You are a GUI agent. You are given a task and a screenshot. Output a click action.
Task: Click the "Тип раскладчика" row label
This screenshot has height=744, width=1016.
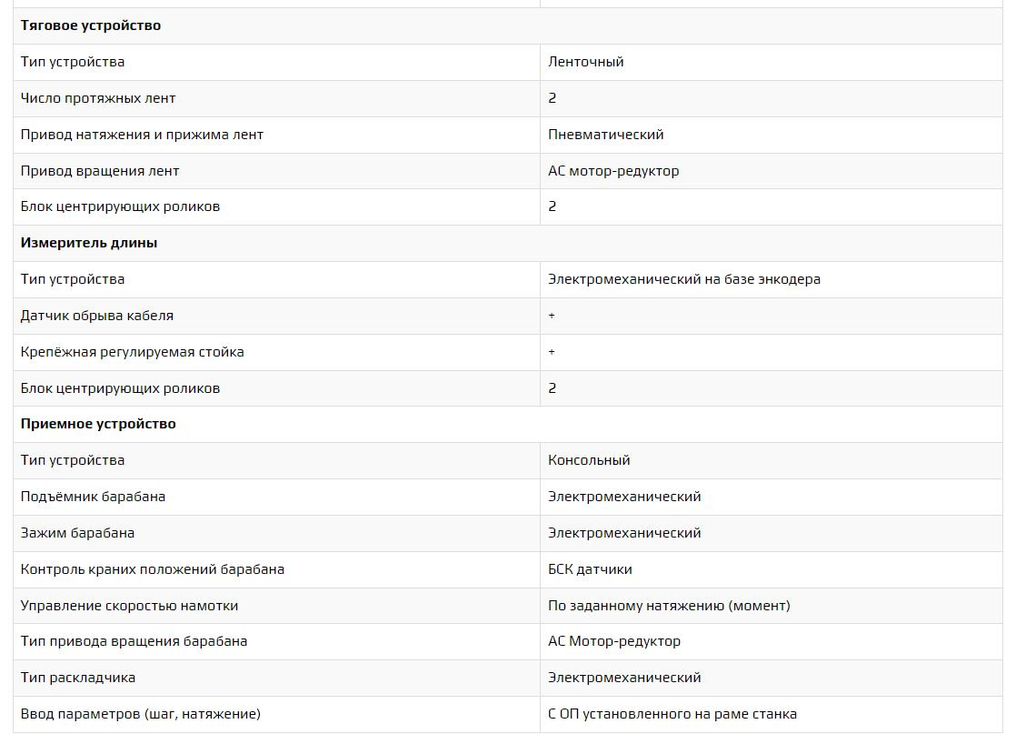coord(78,678)
